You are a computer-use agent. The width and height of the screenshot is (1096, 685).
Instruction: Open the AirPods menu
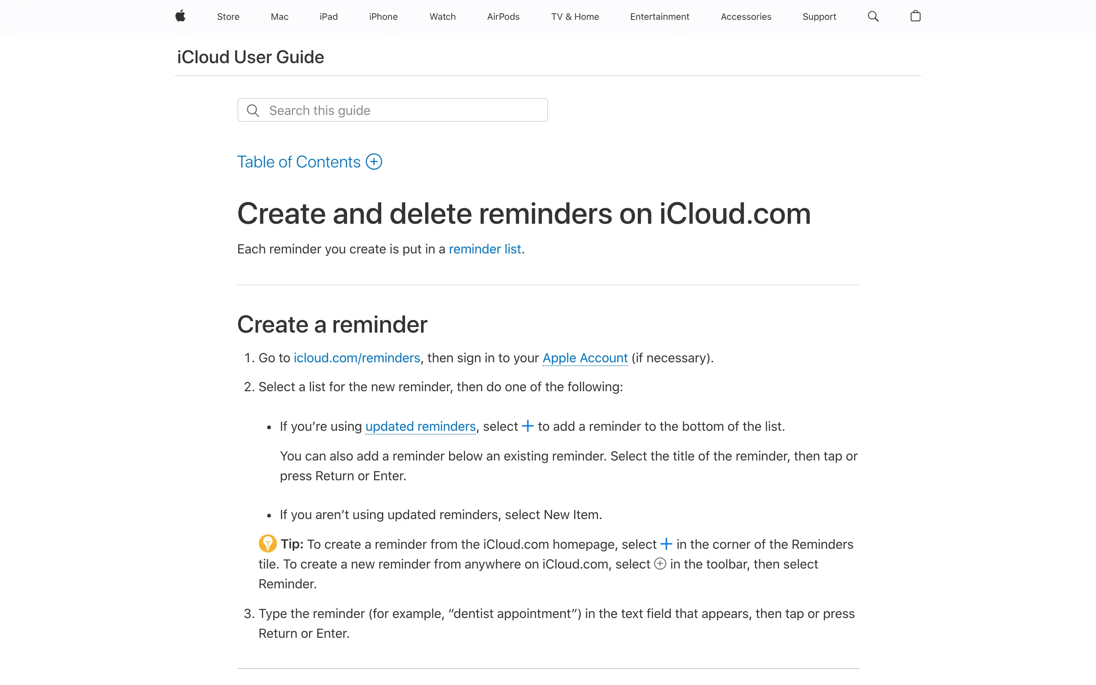click(503, 17)
